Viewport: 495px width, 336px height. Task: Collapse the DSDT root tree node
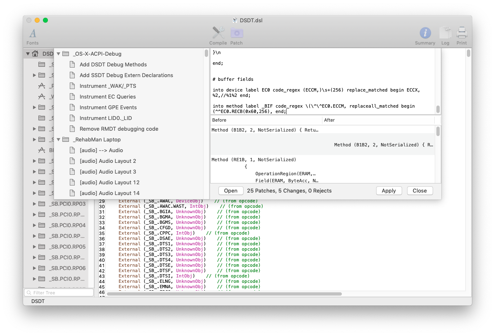(x=28, y=54)
